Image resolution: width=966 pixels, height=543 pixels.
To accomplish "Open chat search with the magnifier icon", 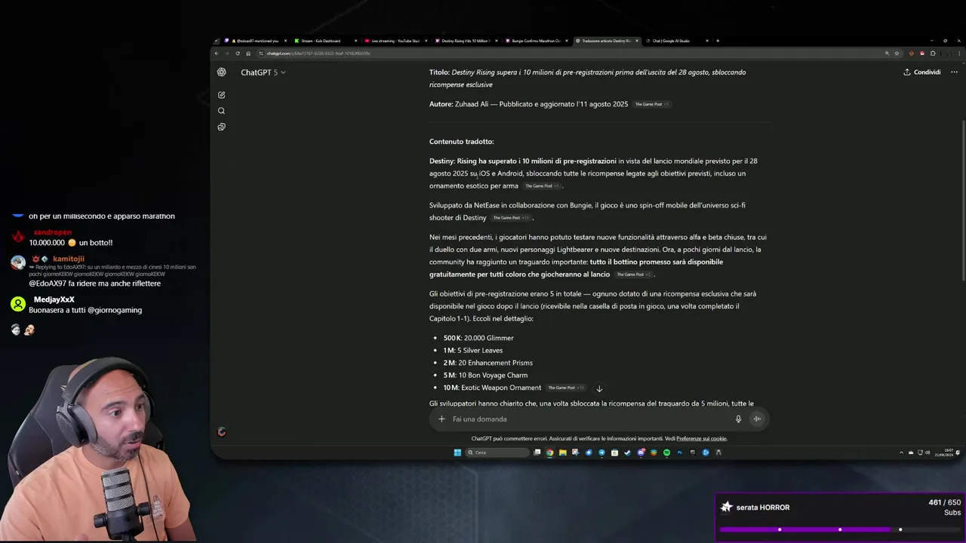I will tap(221, 111).
